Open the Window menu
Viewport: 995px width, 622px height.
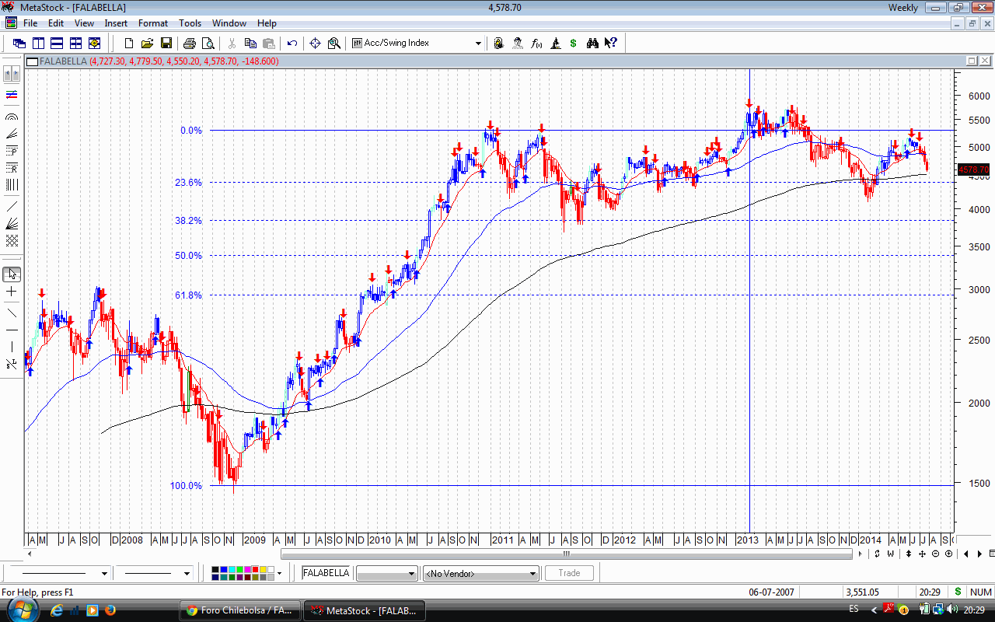pyautogui.click(x=229, y=23)
